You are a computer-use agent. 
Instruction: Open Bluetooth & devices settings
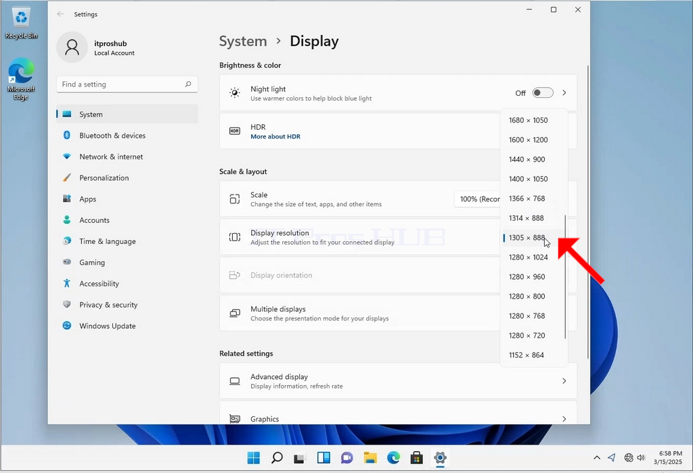127,135
